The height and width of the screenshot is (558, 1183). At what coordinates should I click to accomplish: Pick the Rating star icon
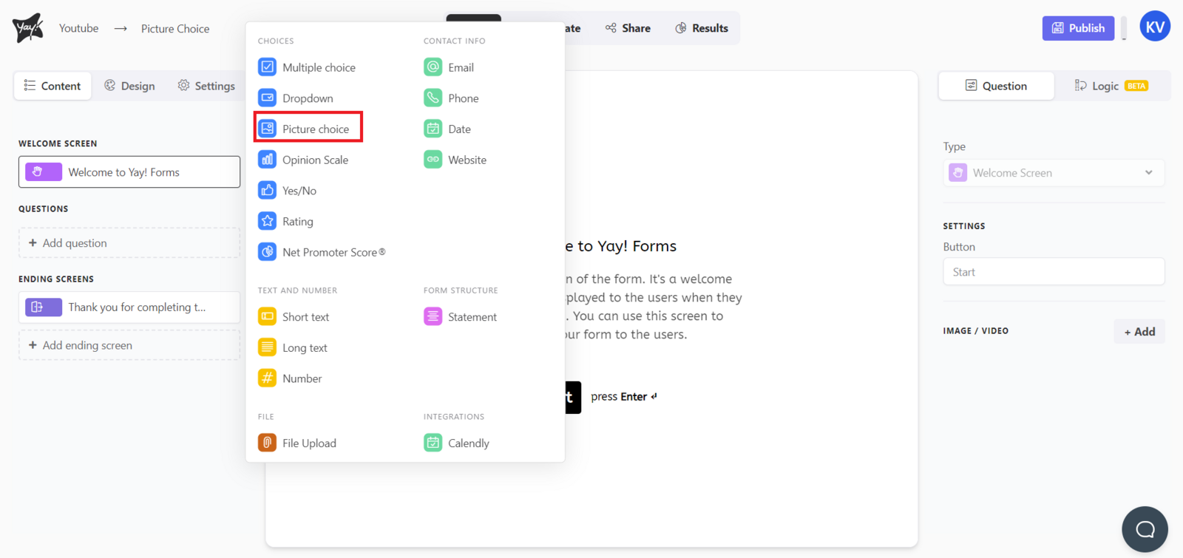[267, 221]
